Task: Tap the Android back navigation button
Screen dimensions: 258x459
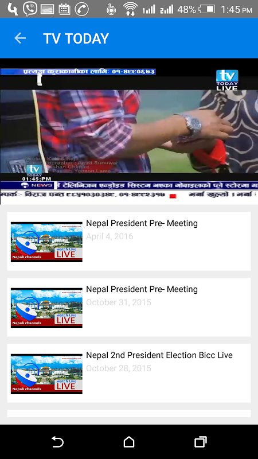Action: [x=58, y=442]
